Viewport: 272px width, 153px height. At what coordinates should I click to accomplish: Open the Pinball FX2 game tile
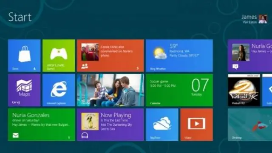pos(244,90)
